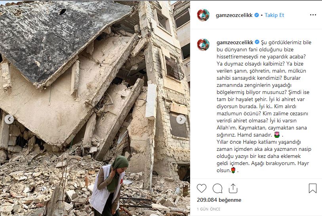
Task: Click the profile avatar beside the caption
Action: [203, 45]
